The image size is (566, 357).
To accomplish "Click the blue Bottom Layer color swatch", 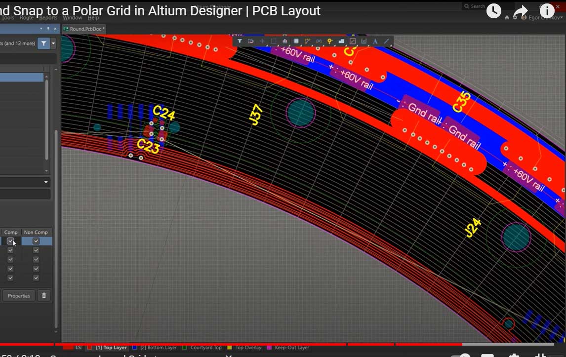I will [135, 348].
